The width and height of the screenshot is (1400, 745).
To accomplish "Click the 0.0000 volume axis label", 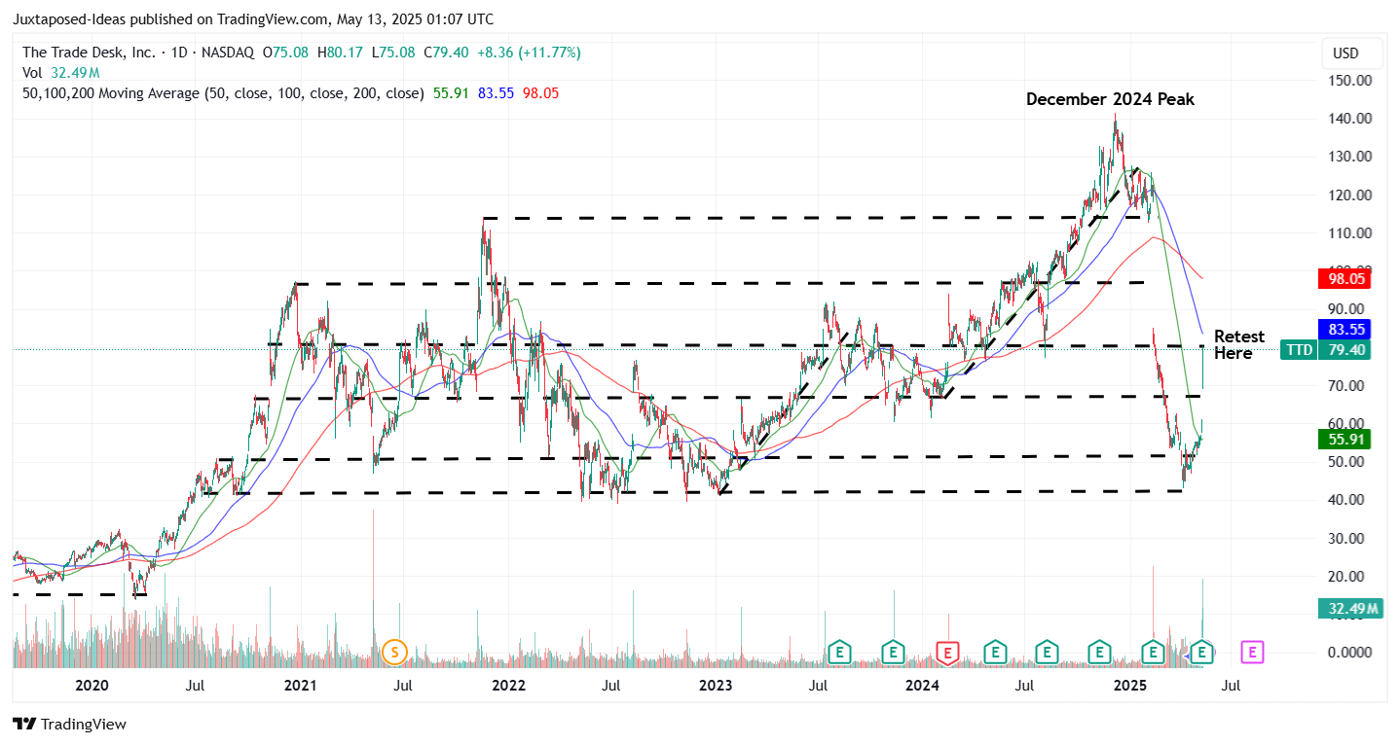I will [x=1352, y=653].
